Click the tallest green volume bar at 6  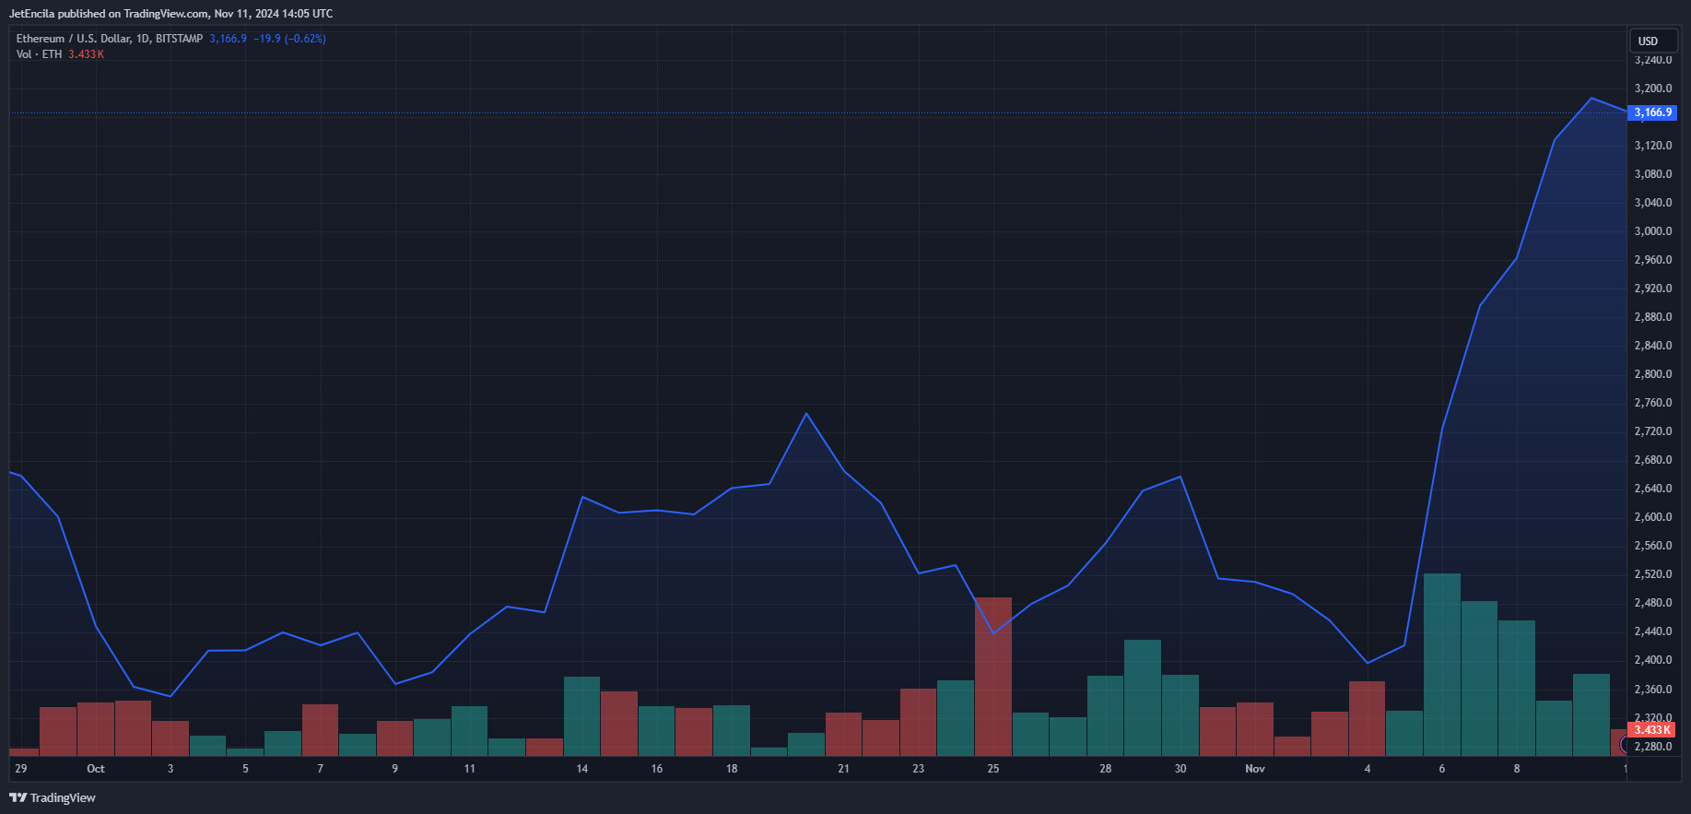point(1441,664)
